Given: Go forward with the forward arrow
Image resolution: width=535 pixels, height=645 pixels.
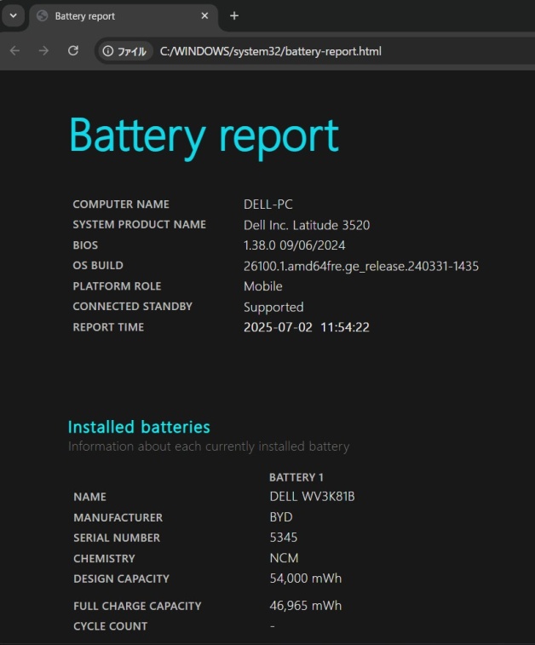Looking at the screenshot, I should coord(43,50).
